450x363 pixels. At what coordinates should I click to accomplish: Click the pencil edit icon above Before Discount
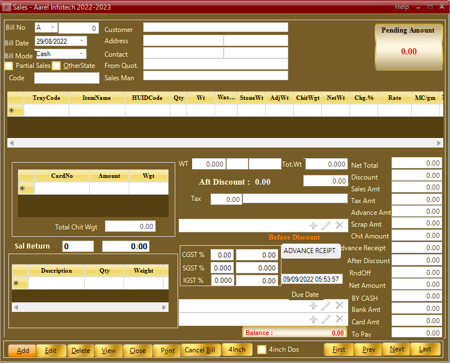[326, 226]
